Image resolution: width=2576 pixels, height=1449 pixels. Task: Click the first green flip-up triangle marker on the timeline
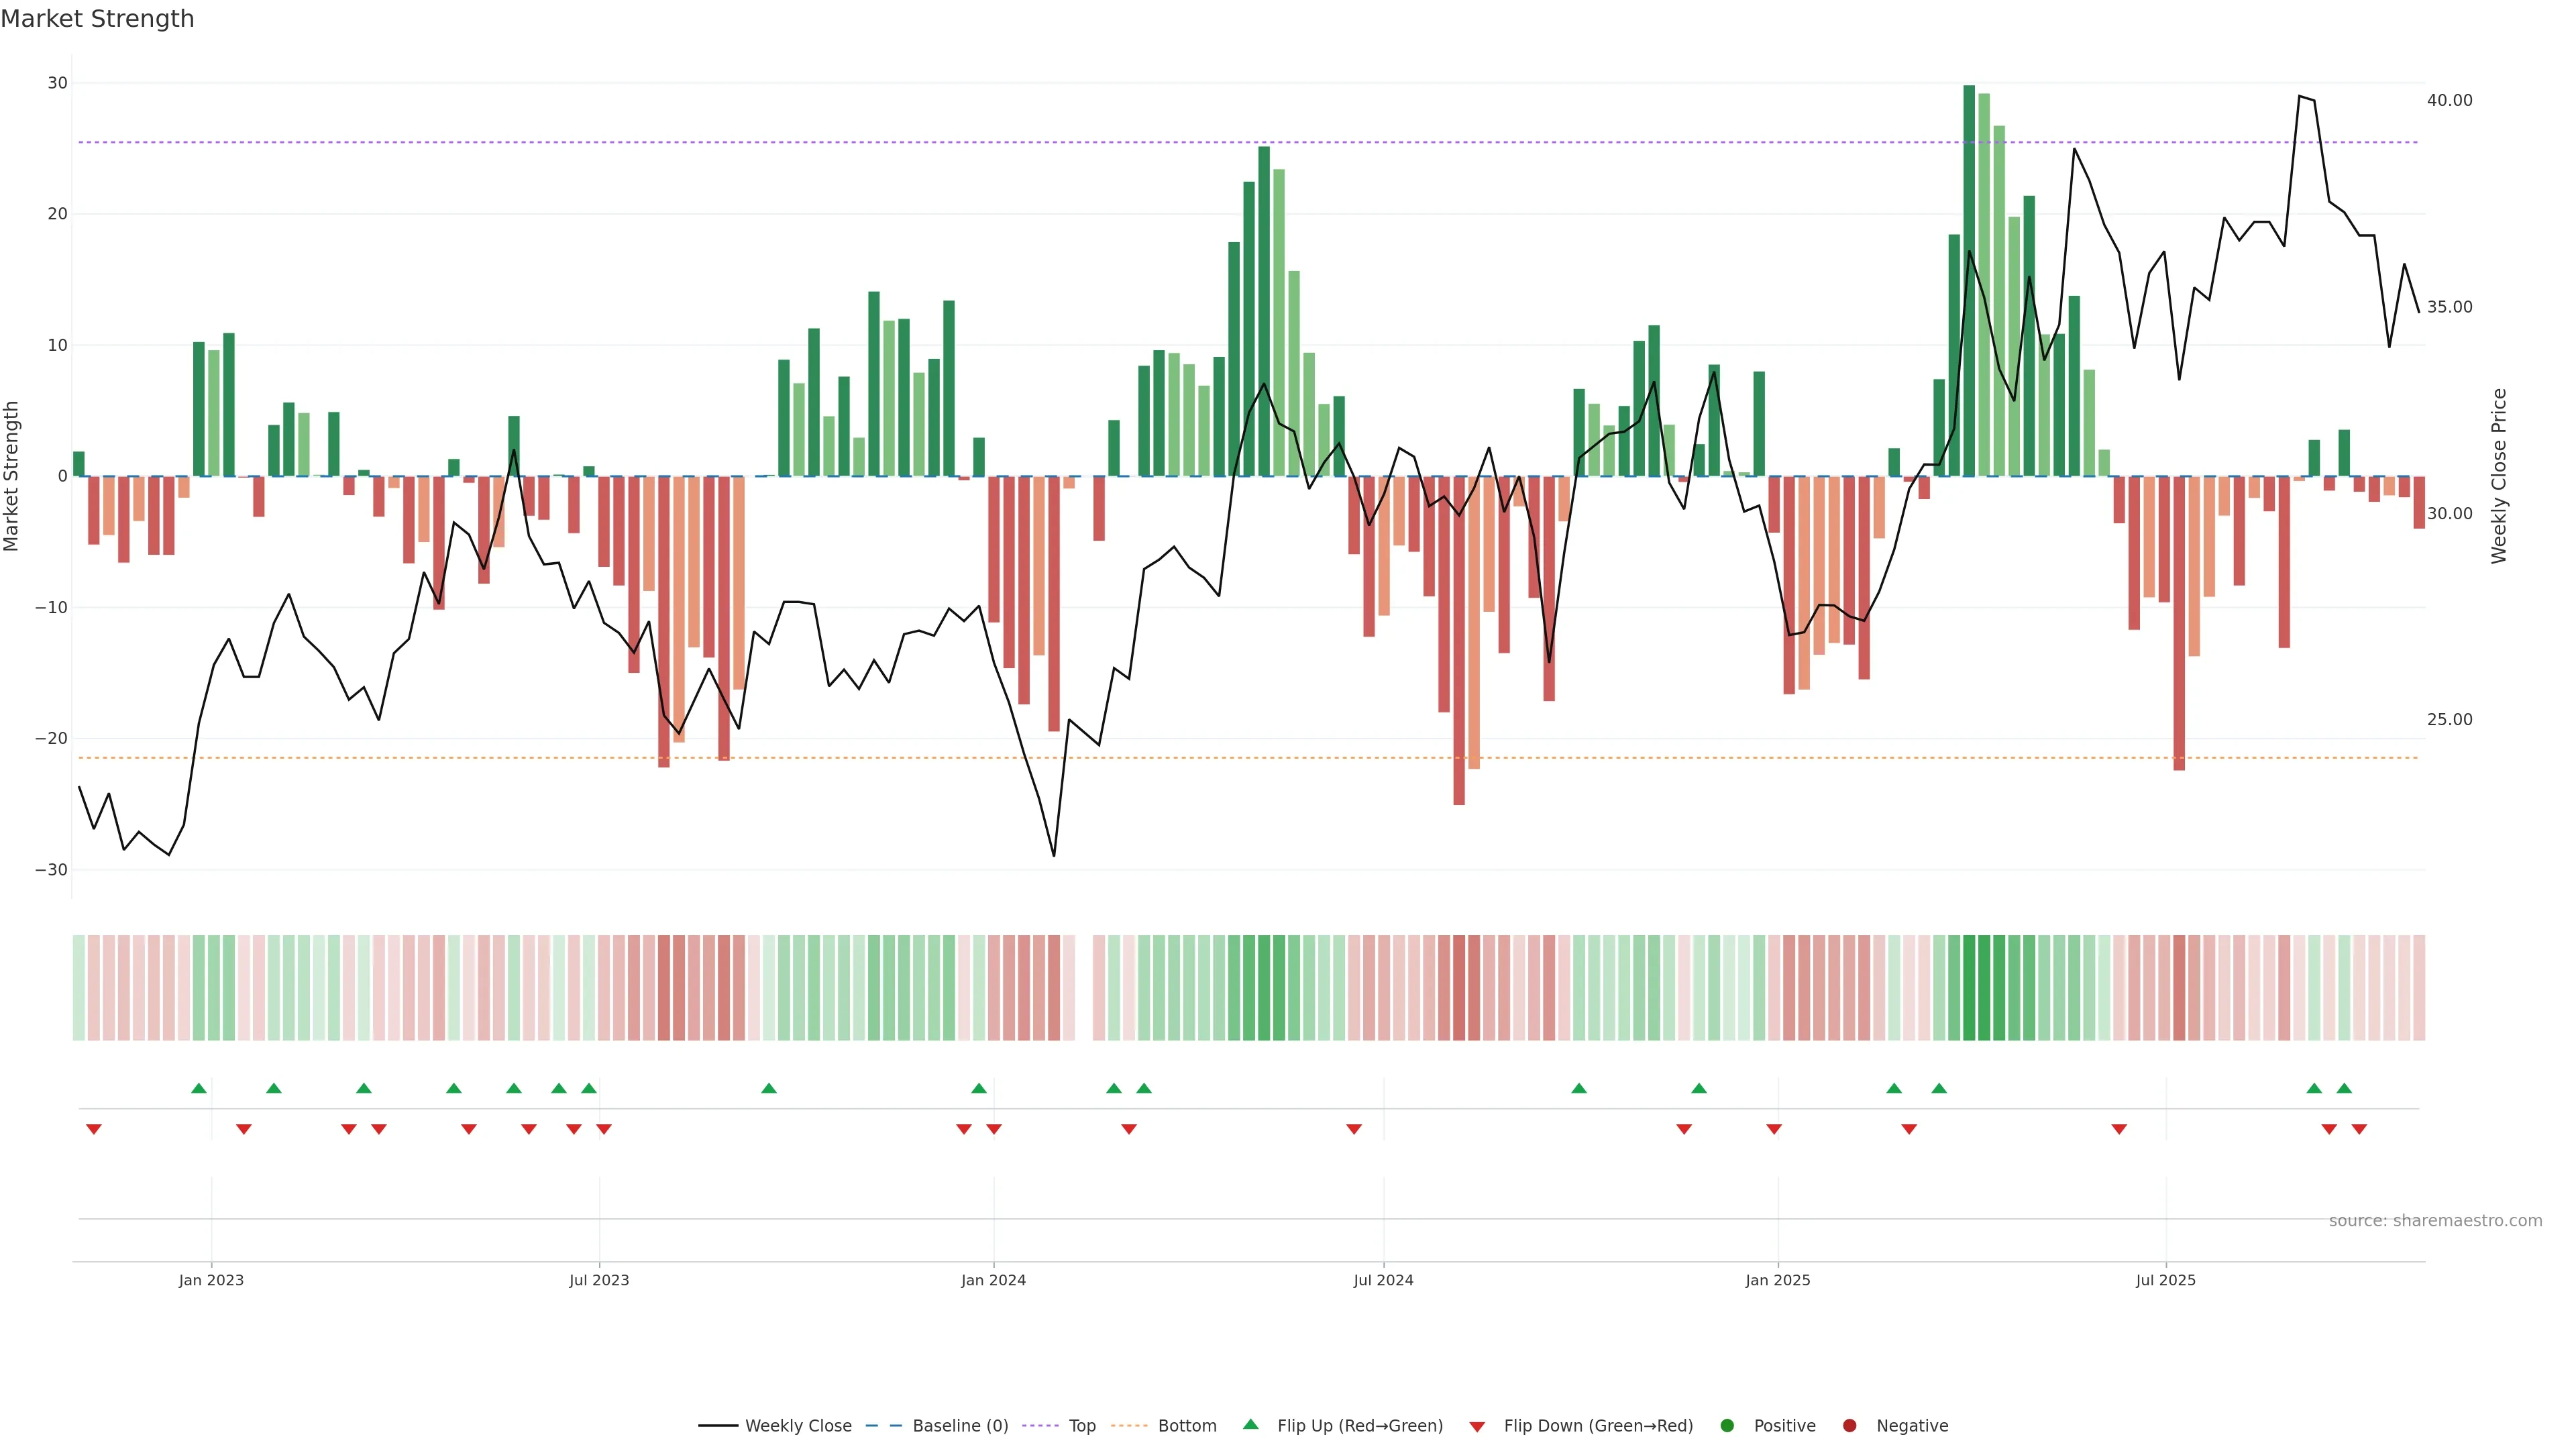(199, 1088)
